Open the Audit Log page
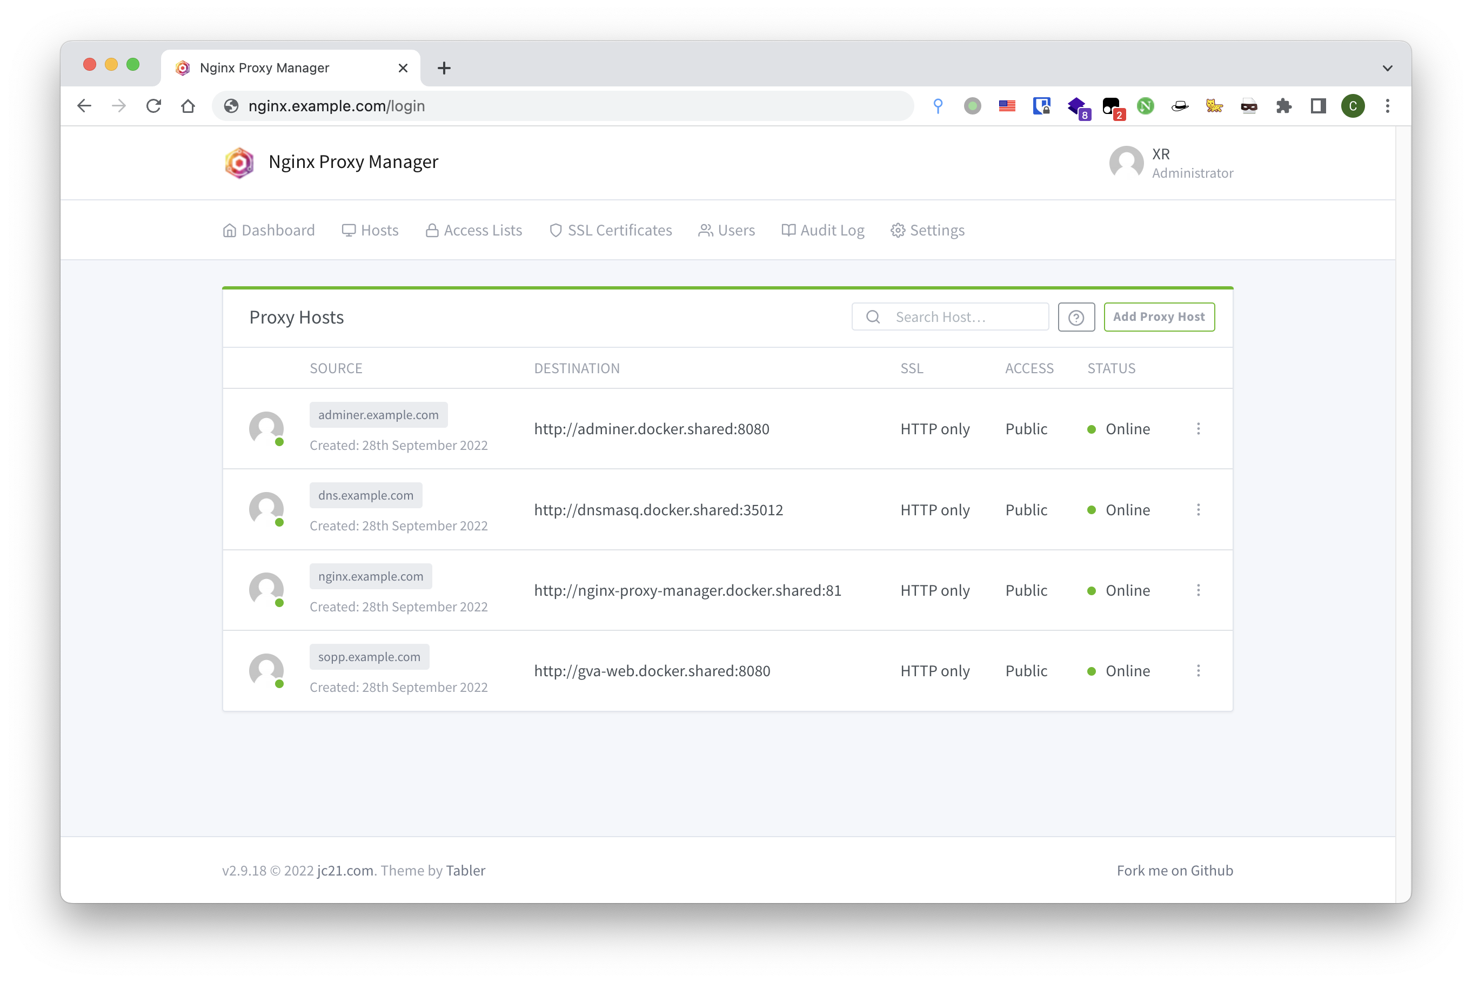 click(x=822, y=231)
